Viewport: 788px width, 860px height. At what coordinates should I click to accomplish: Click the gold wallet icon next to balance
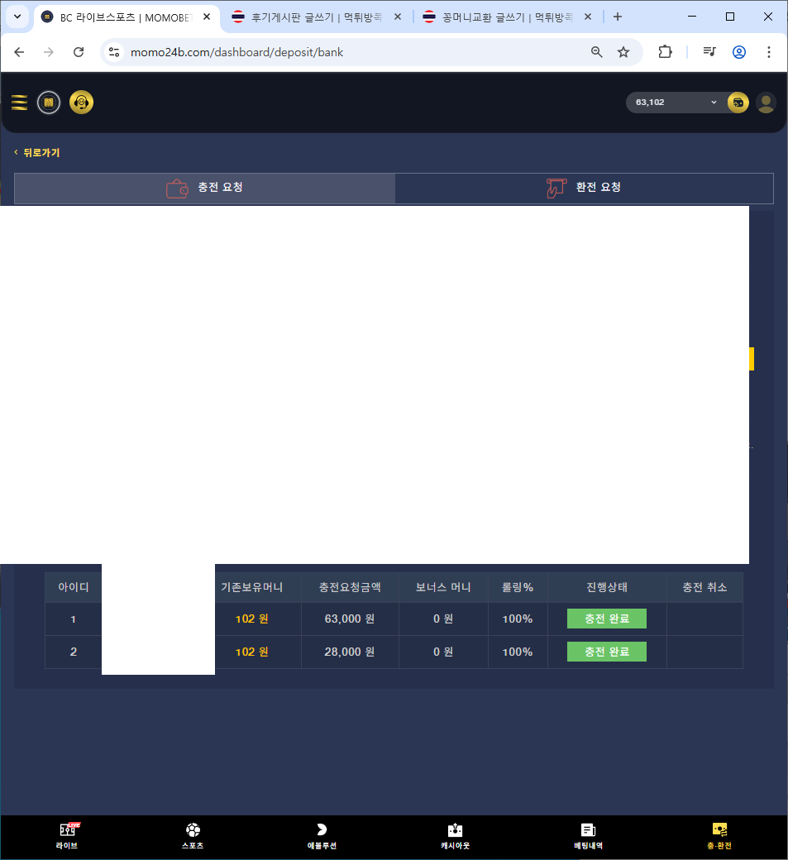pyautogui.click(x=738, y=103)
